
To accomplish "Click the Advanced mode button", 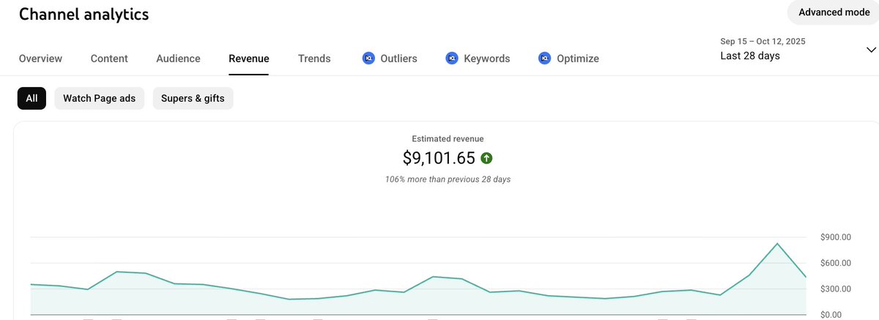I will coord(834,12).
